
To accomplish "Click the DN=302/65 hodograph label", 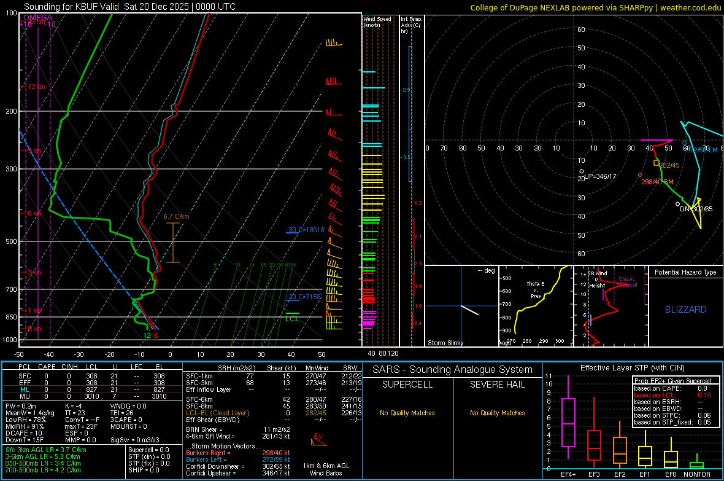I will pyautogui.click(x=696, y=209).
